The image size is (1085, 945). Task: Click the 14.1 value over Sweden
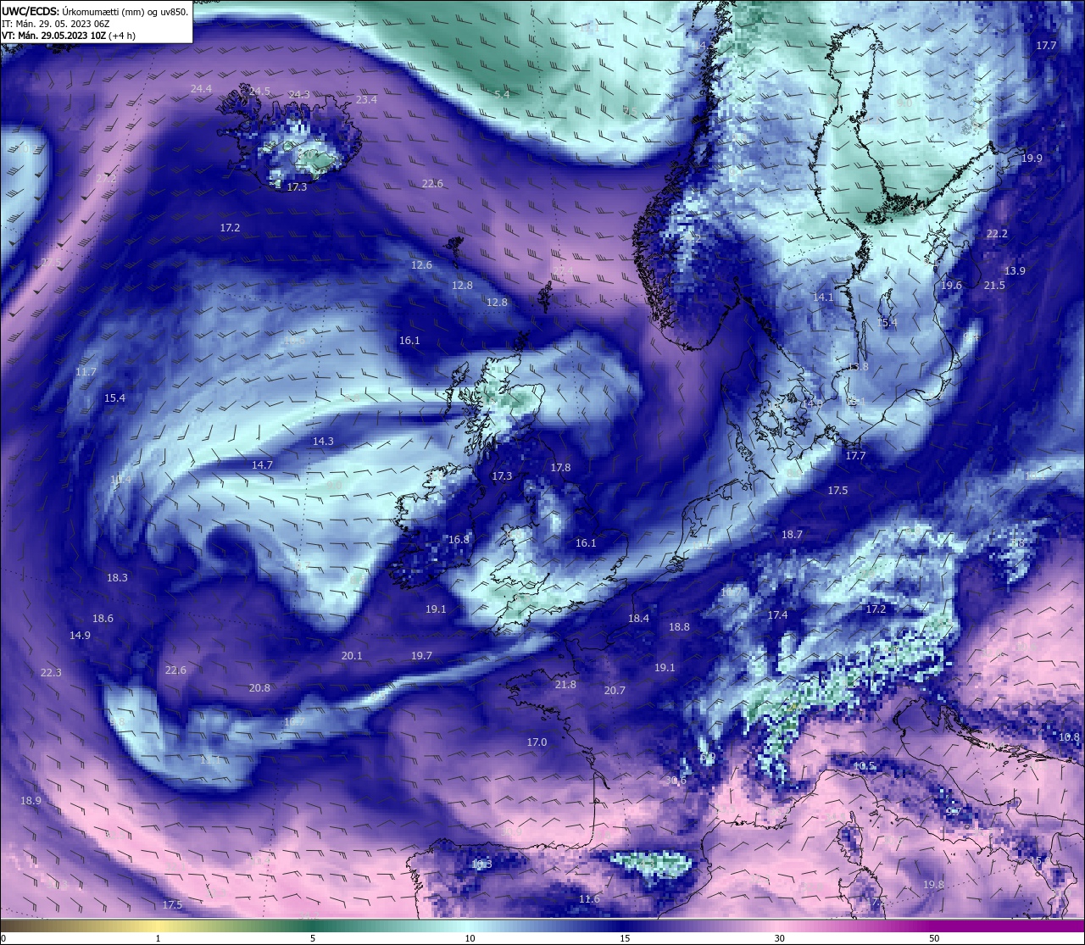823,297
